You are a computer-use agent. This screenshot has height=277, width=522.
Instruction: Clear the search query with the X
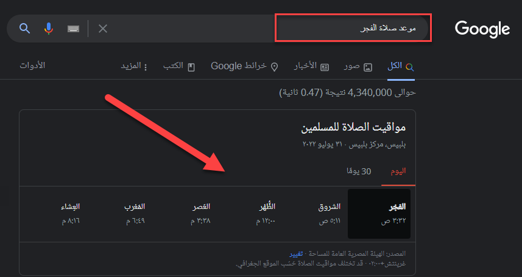click(x=103, y=29)
